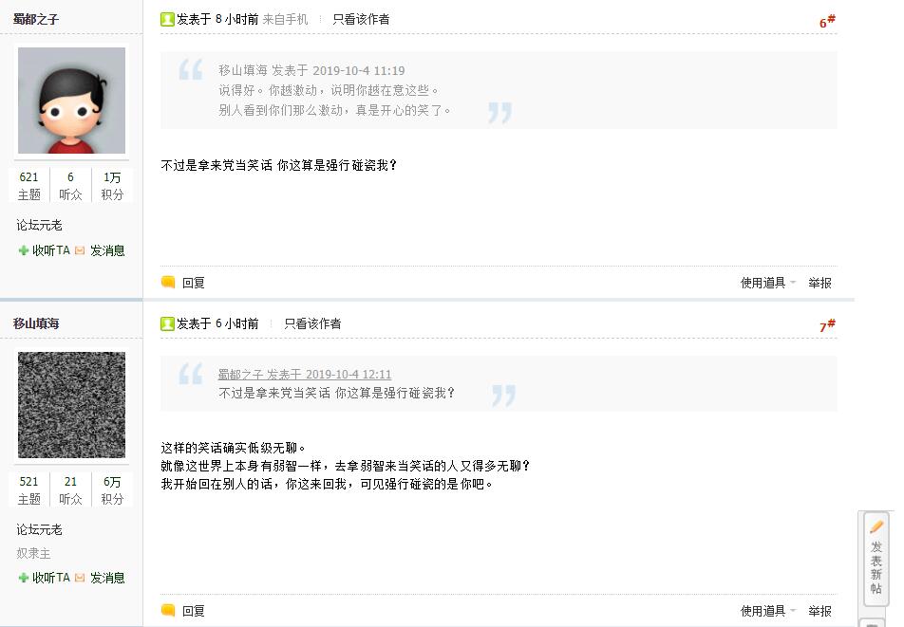Open 移山填海's avatar image
This screenshot has height=627, width=904.
point(71,405)
